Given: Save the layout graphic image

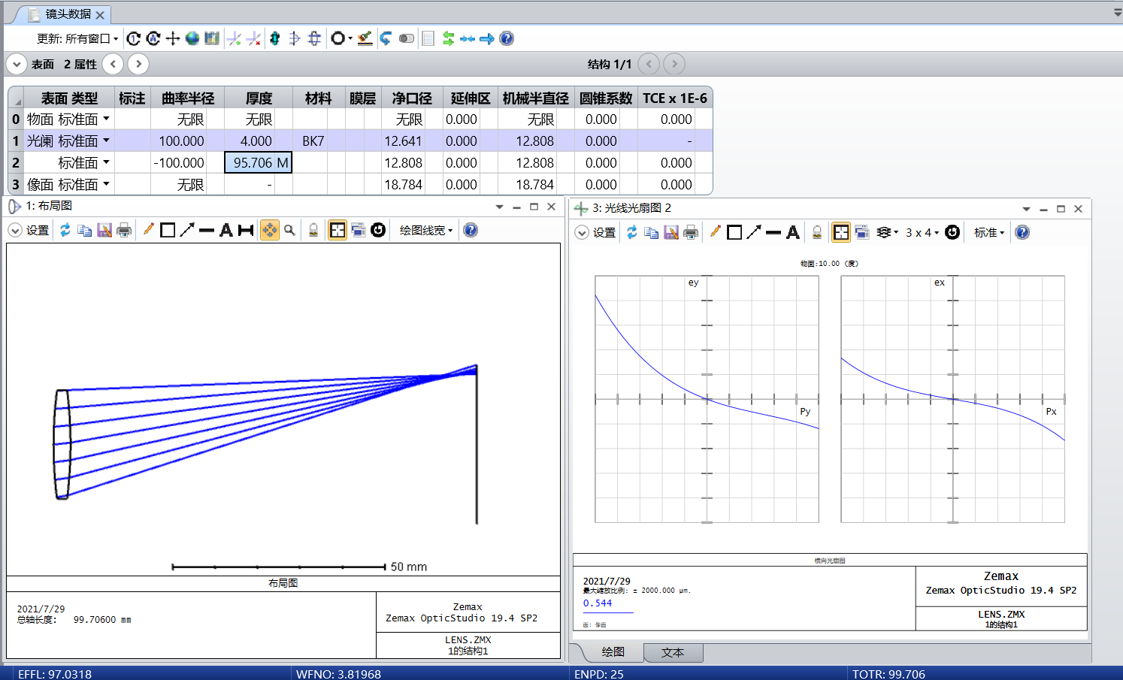Looking at the screenshot, I should pyautogui.click(x=104, y=230).
